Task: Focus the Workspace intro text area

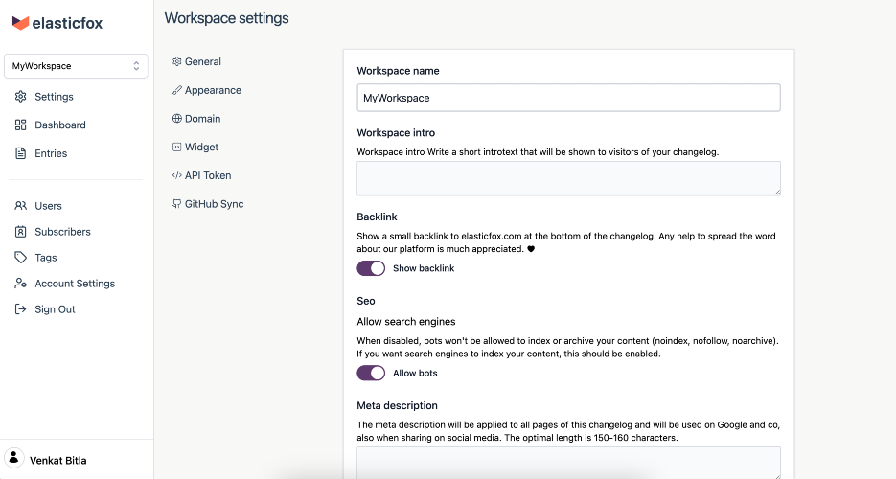Action: tap(568, 178)
